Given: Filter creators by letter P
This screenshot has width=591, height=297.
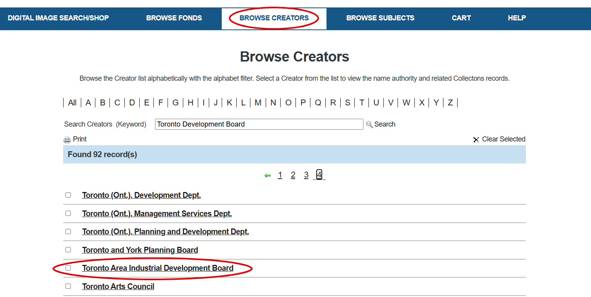Looking at the screenshot, I should [303, 103].
